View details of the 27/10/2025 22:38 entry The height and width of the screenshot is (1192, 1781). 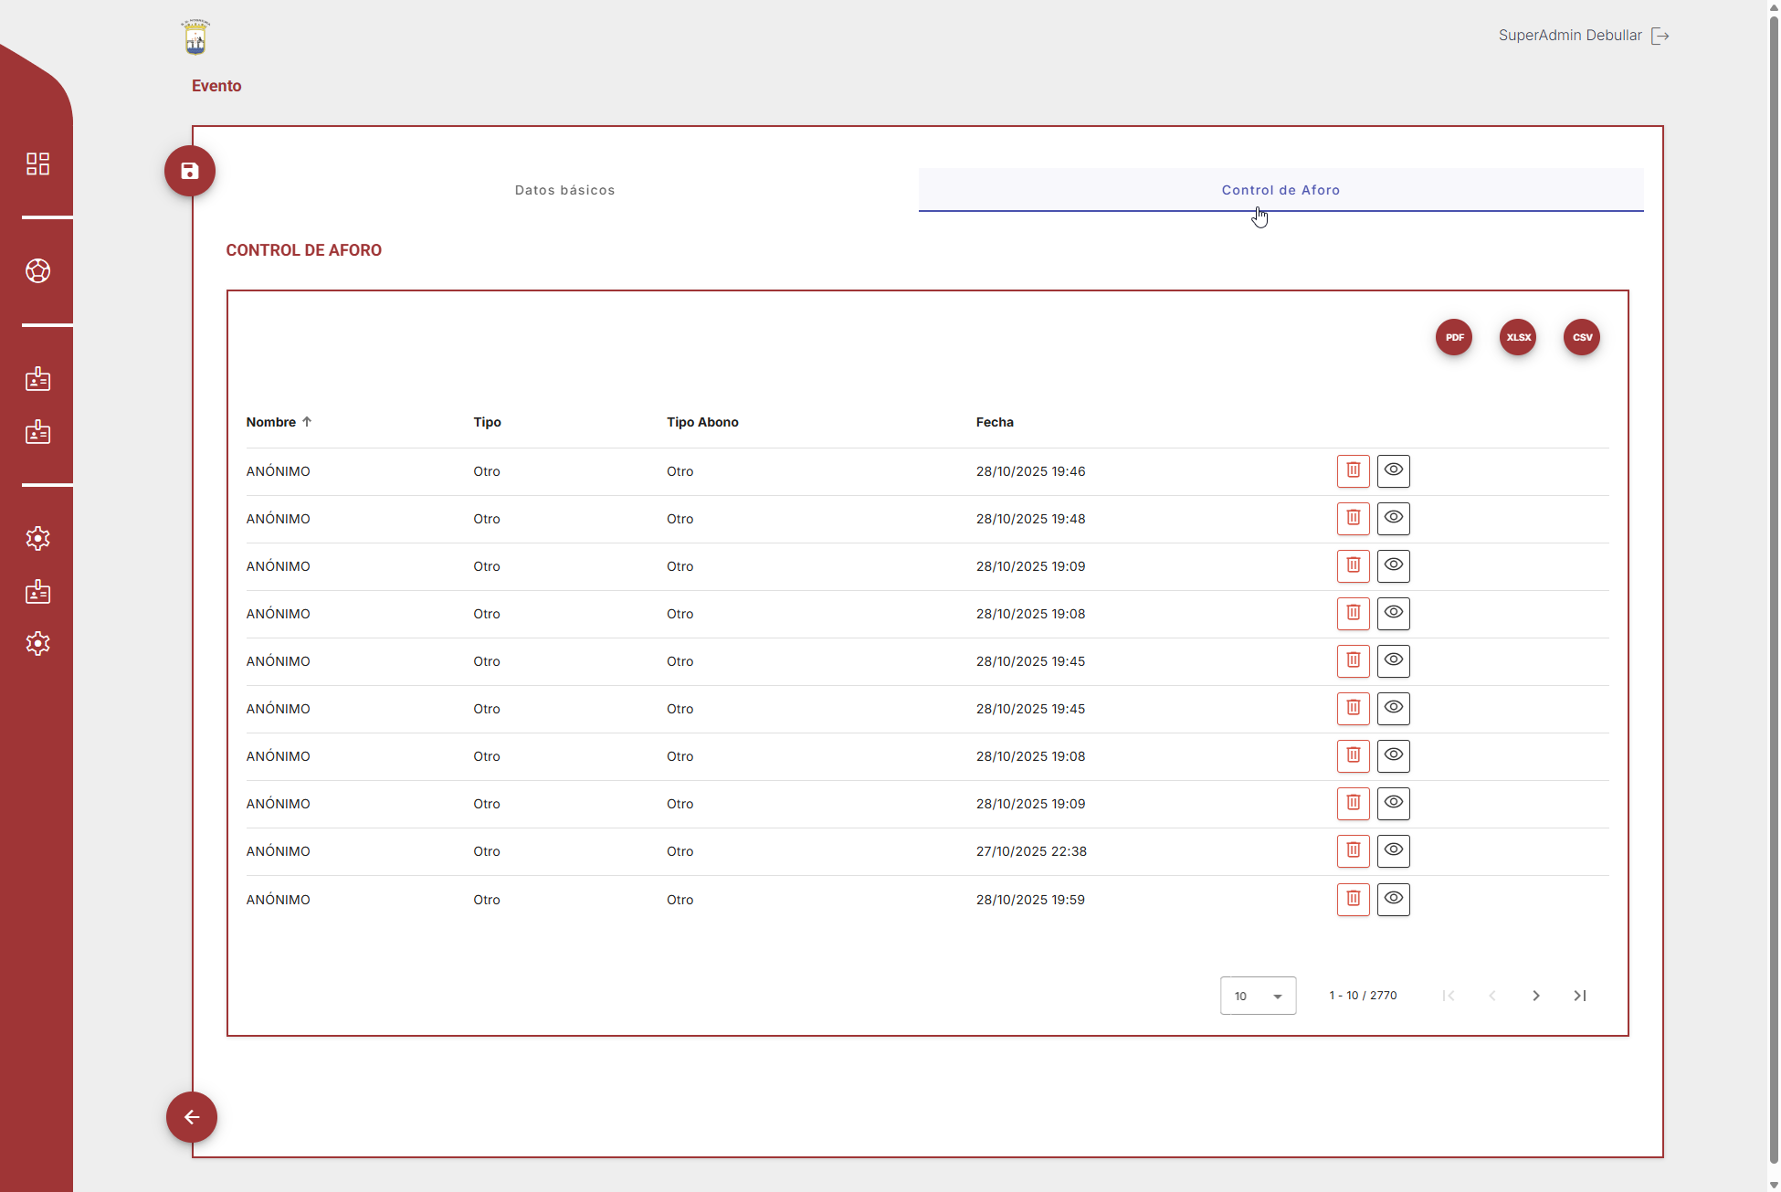point(1393,850)
